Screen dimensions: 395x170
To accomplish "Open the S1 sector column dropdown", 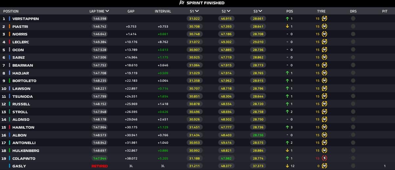I will pos(197,11).
